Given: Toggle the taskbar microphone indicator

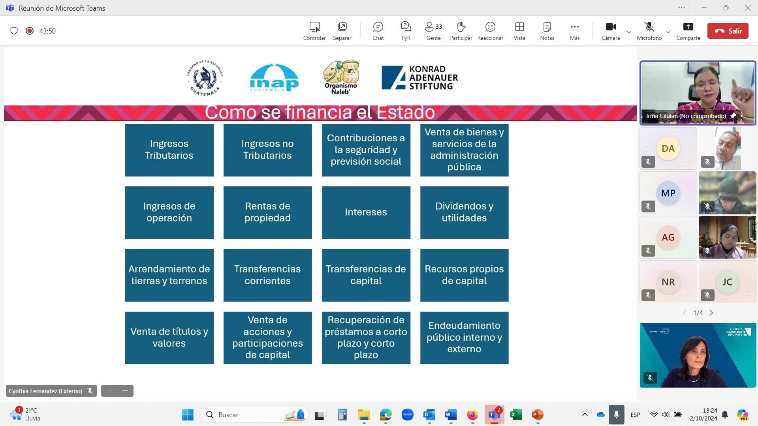Looking at the screenshot, I should tap(616, 415).
